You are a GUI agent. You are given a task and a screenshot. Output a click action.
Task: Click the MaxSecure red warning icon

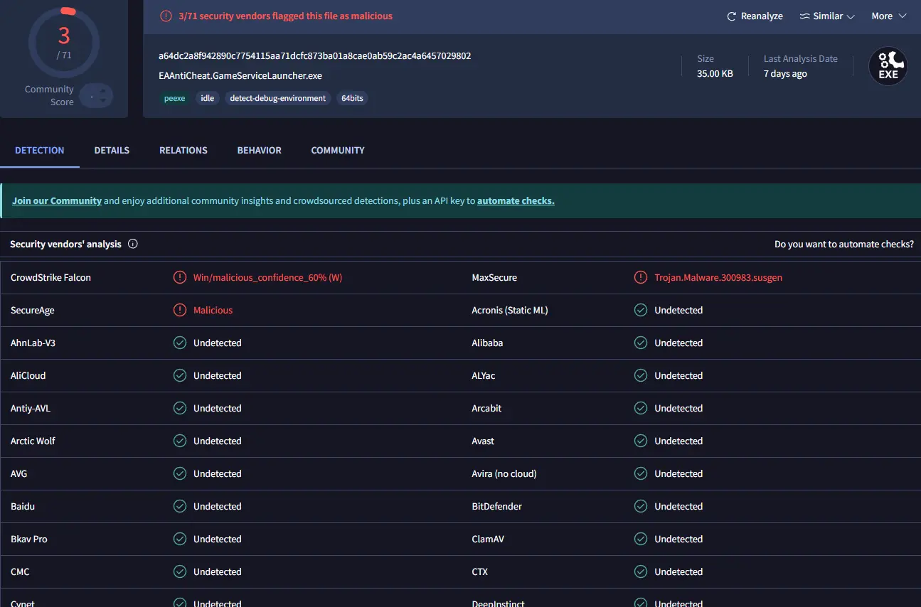tap(641, 277)
